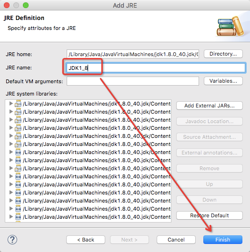Click the Down button
Viewport: 250px width, 252px height.
pos(209,200)
